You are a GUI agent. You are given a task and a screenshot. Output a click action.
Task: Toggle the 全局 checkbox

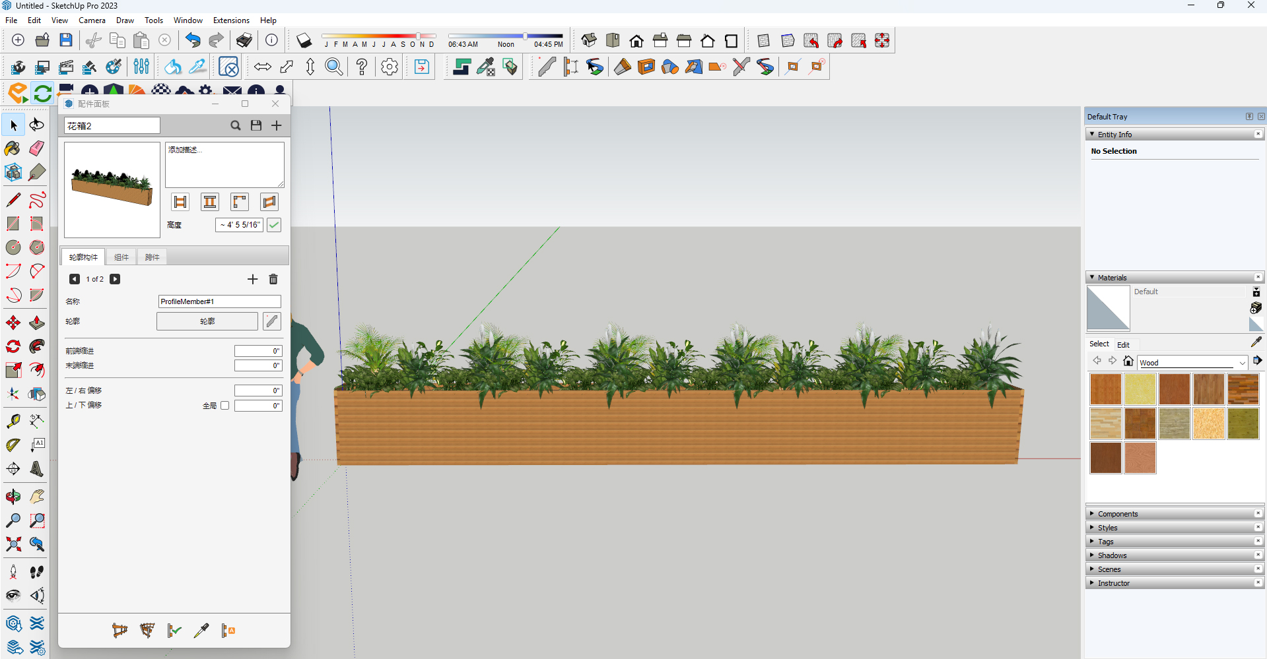point(225,406)
